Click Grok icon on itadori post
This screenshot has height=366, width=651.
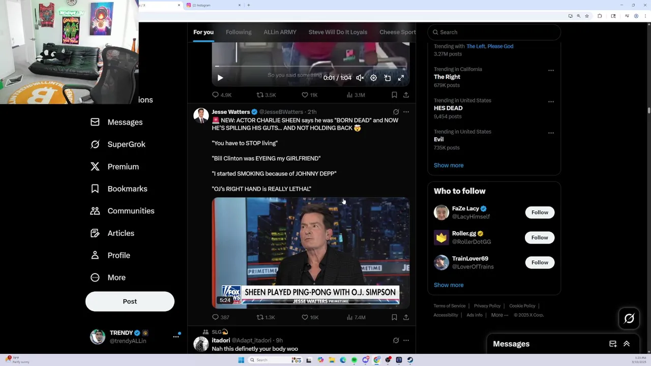coord(396,340)
